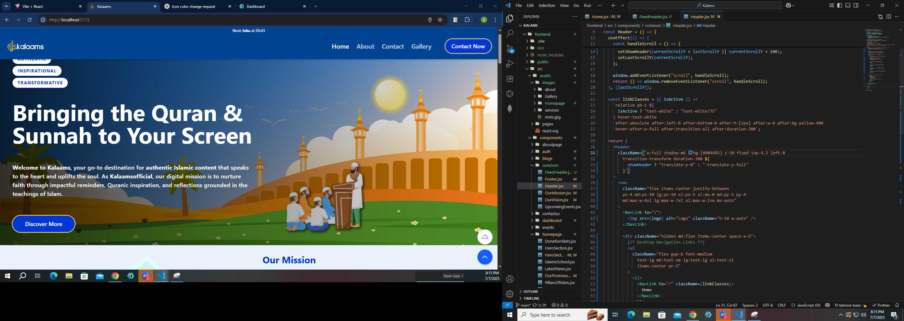Open the Chrome tab search dropdown

click(x=6, y=6)
